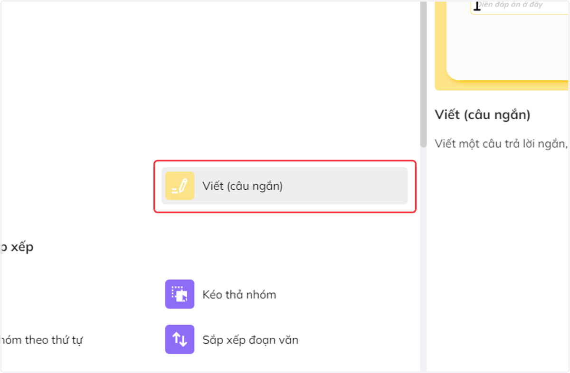Pick the Kéo thả nhóm text label

(239, 295)
